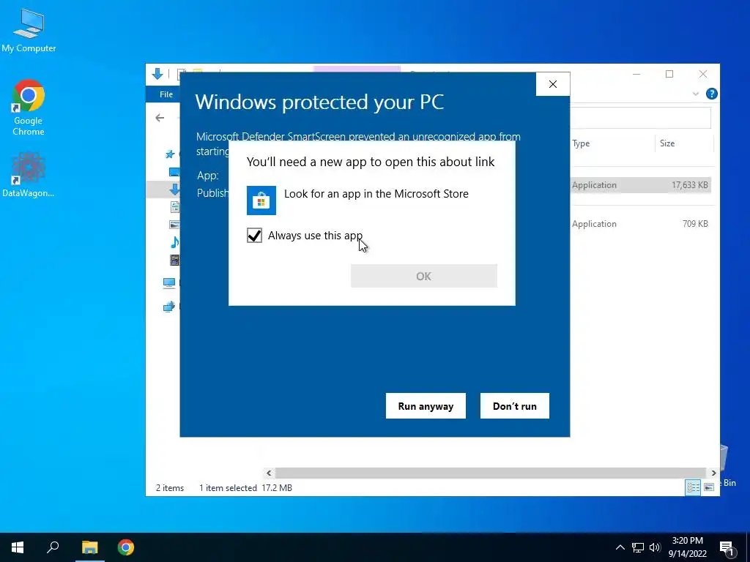Show hidden tray icons chevron

pyautogui.click(x=620, y=547)
